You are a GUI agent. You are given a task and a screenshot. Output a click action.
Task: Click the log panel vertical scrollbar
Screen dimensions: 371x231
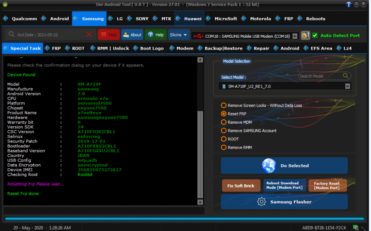pyautogui.click(x=200, y=154)
